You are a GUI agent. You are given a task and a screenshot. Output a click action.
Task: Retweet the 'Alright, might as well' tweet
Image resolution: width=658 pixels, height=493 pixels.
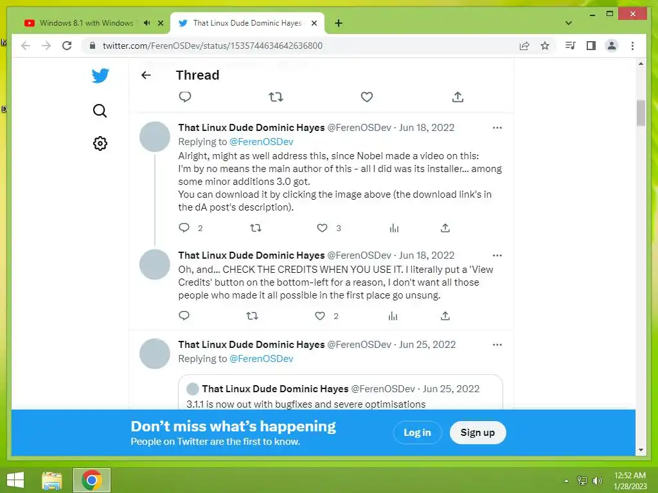coord(256,228)
